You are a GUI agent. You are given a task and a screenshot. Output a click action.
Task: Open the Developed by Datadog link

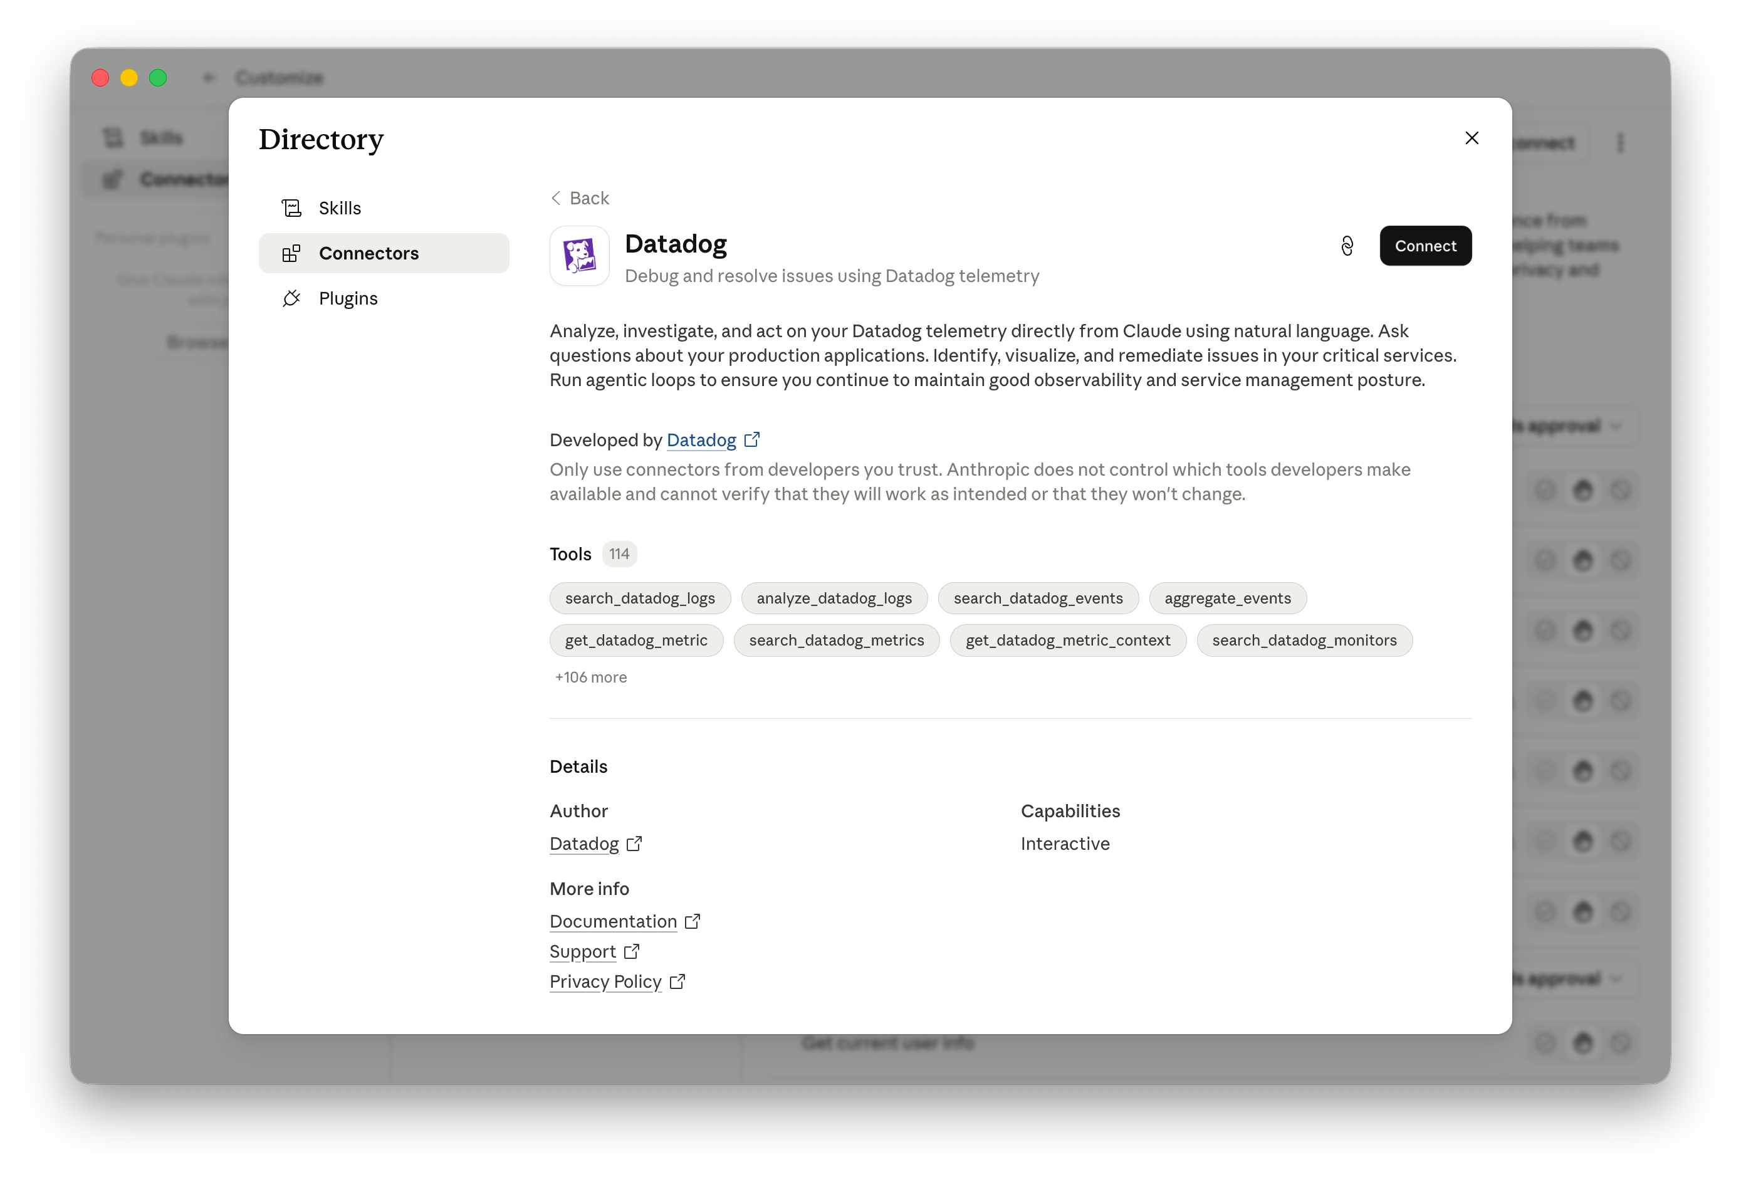coord(701,440)
